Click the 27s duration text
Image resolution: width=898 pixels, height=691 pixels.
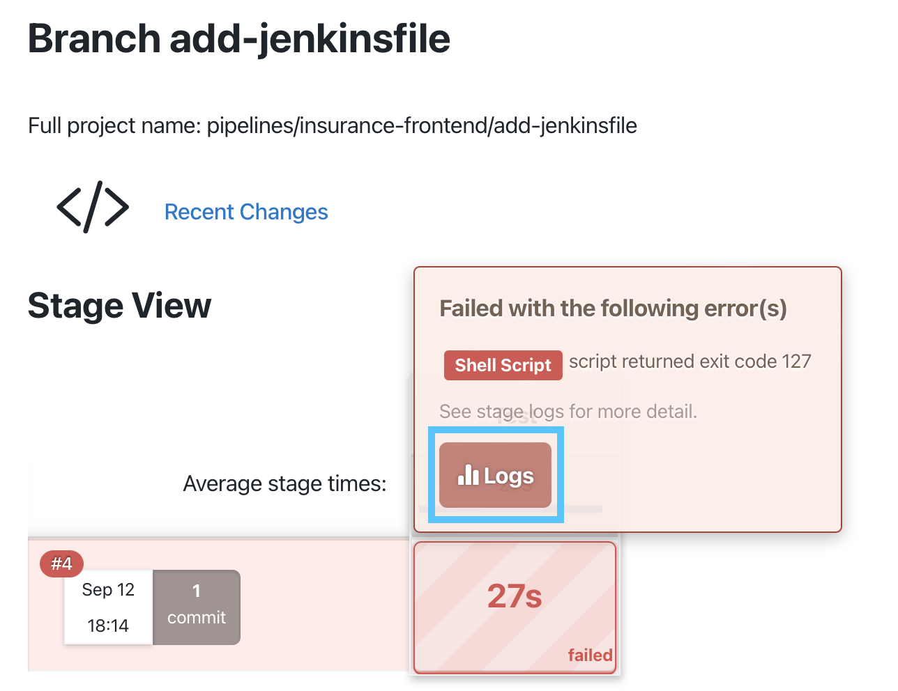515,596
